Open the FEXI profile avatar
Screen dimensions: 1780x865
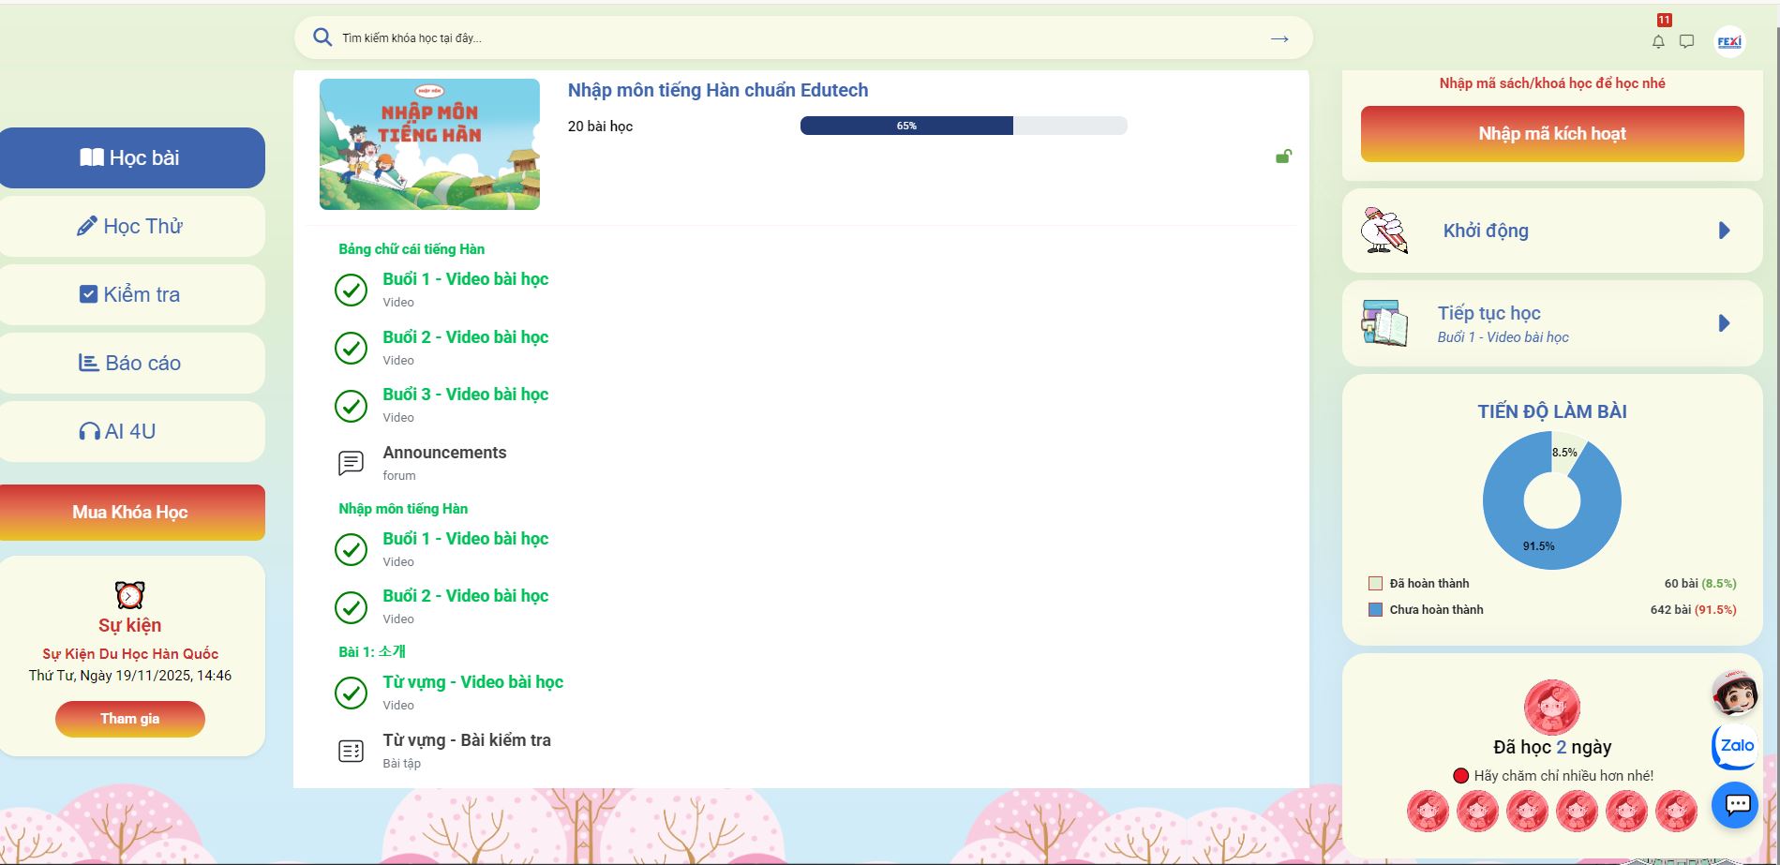click(x=1728, y=41)
